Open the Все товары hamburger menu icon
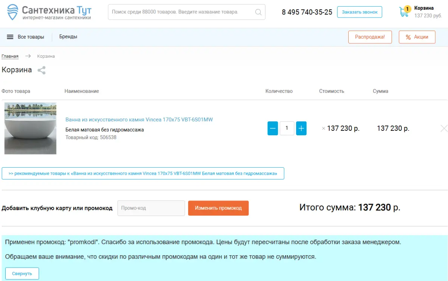Screen dimensions: 448x281 (x=10, y=37)
